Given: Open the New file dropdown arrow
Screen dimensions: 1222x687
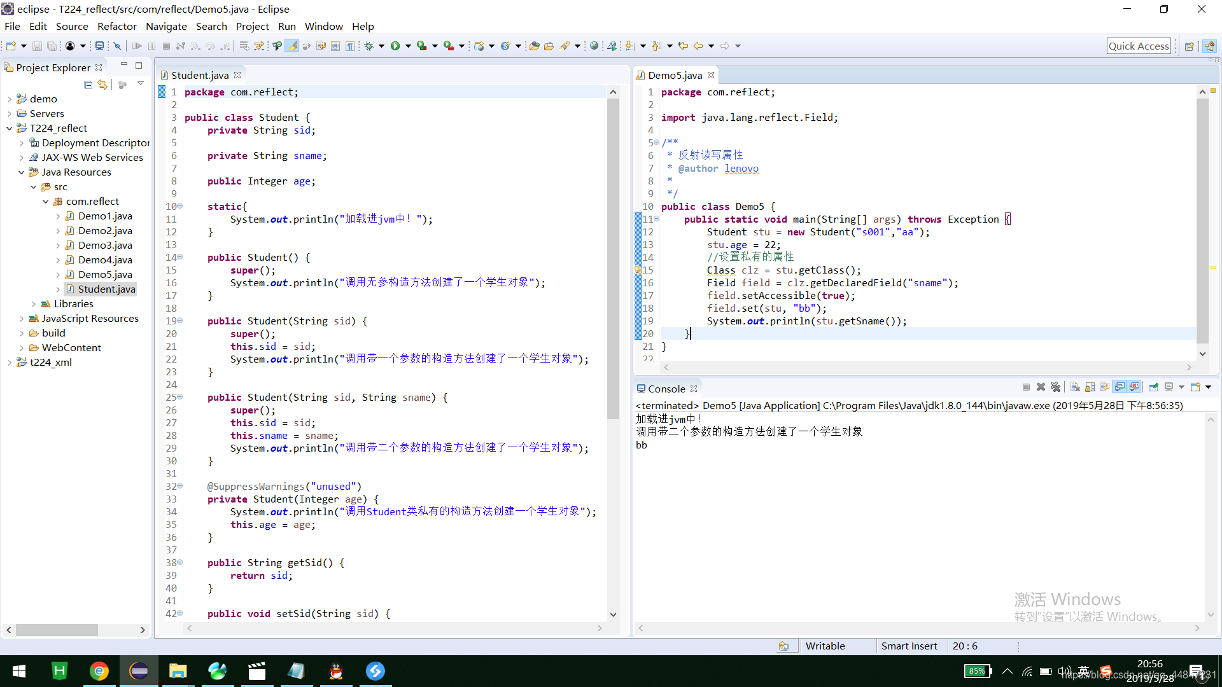Looking at the screenshot, I should click(x=24, y=46).
